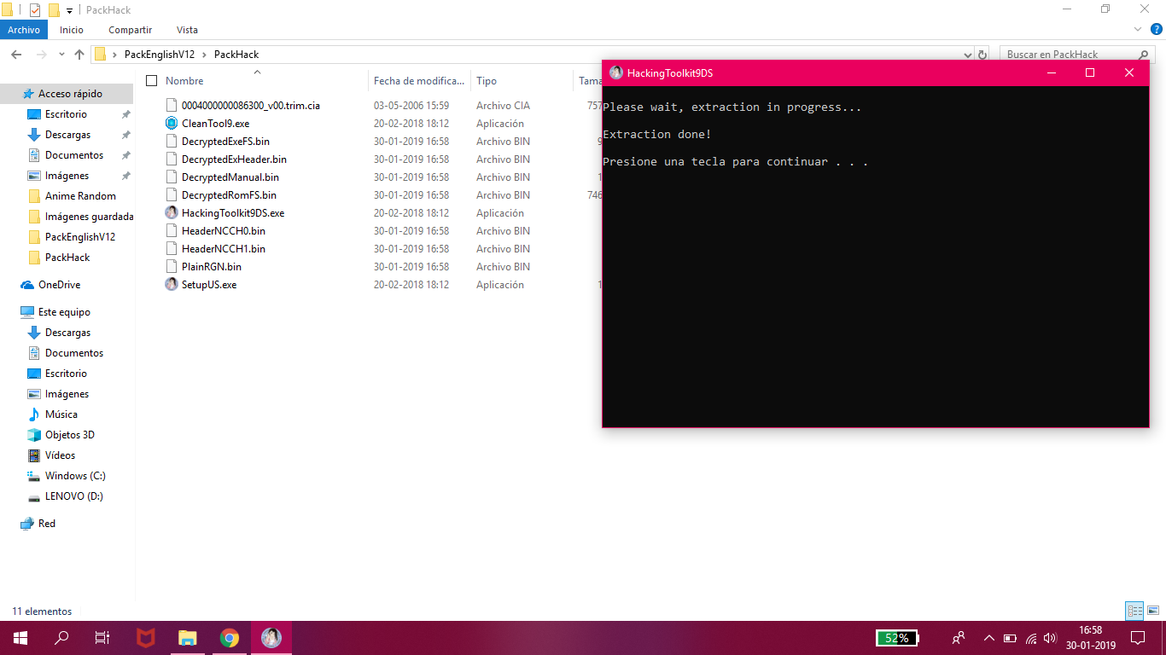Click the forward navigation arrow in Explorer
The height and width of the screenshot is (655, 1166).
click(41, 55)
